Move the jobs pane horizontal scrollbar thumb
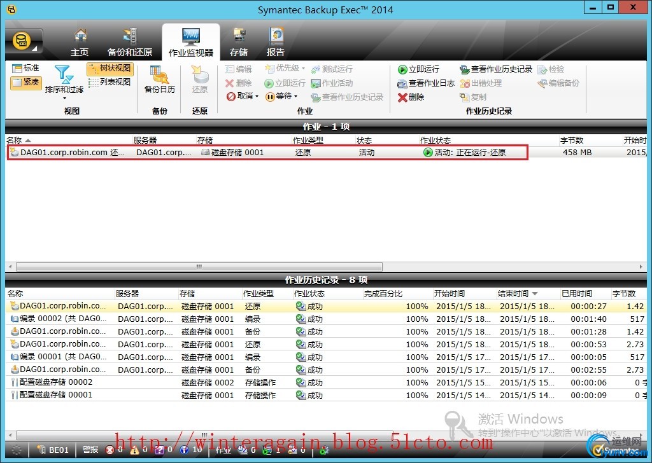The height and width of the screenshot is (463, 652). point(199,266)
